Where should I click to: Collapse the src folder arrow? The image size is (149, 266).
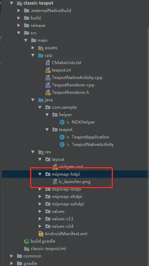(x=19, y=33)
